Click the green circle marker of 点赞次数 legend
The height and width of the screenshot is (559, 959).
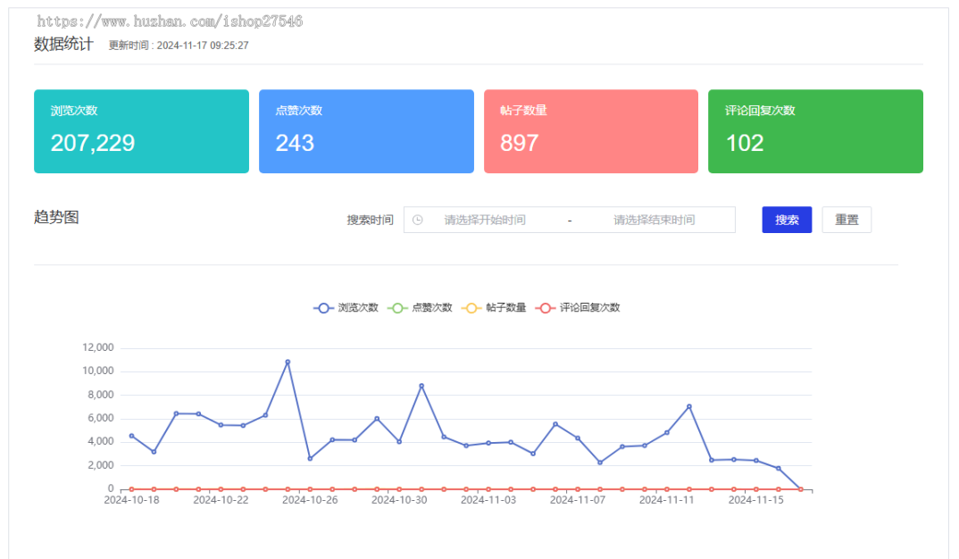pyautogui.click(x=398, y=307)
